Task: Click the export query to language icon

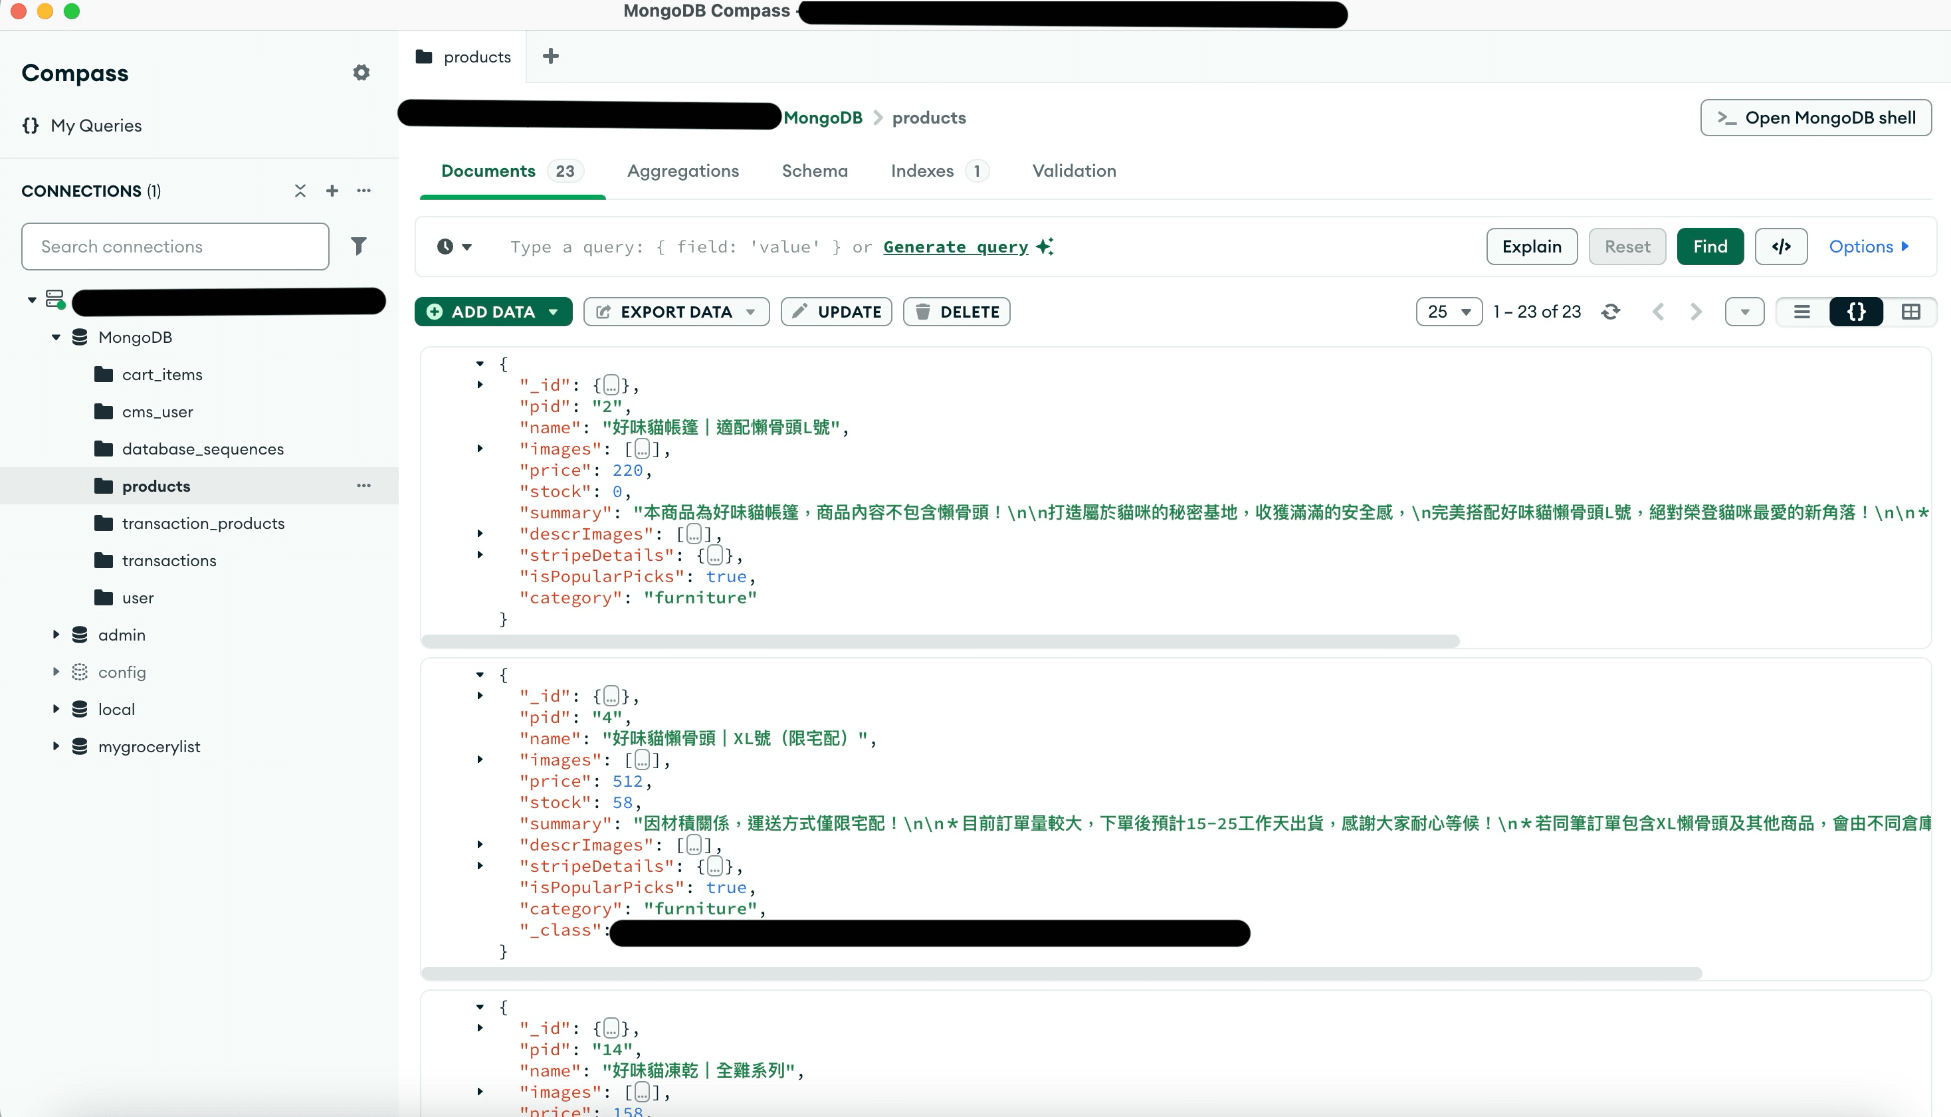Action: 1781,247
